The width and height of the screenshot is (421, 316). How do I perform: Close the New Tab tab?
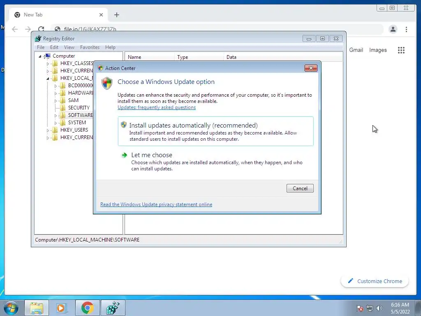101,15
